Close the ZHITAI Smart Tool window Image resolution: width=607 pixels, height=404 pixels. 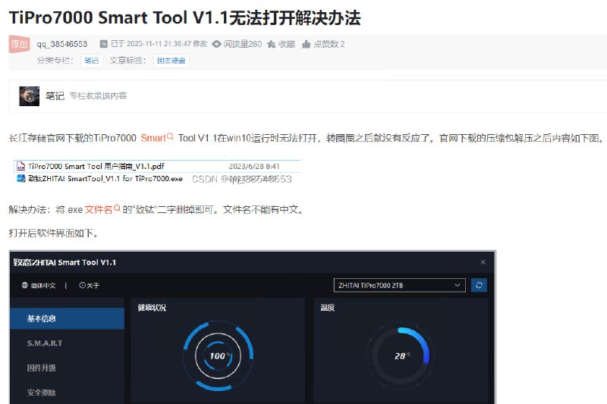point(483,262)
